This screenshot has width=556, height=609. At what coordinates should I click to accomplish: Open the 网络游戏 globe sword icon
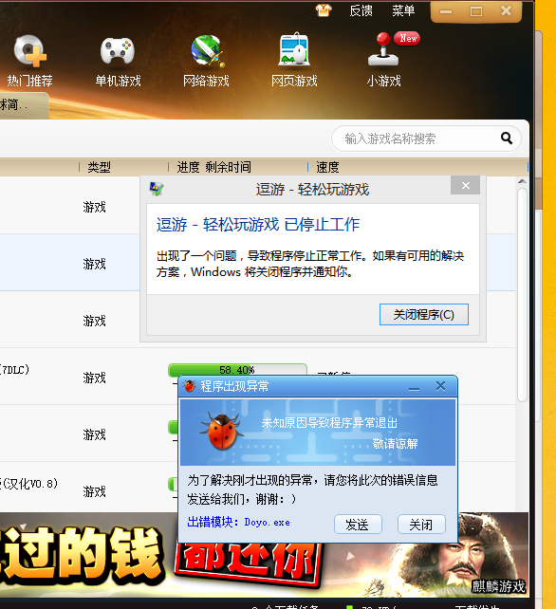point(208,50)
